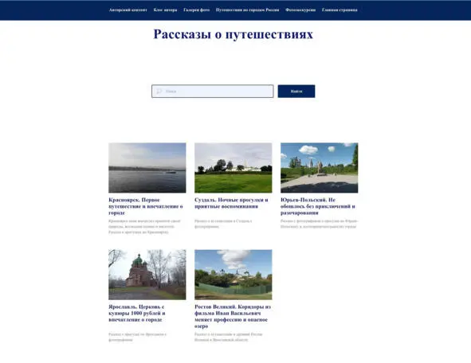Viewport: 471px width, 363px height.
Task: Open the Yaroslavl red church photo thumbnail
Action: [x=147, y=275]
